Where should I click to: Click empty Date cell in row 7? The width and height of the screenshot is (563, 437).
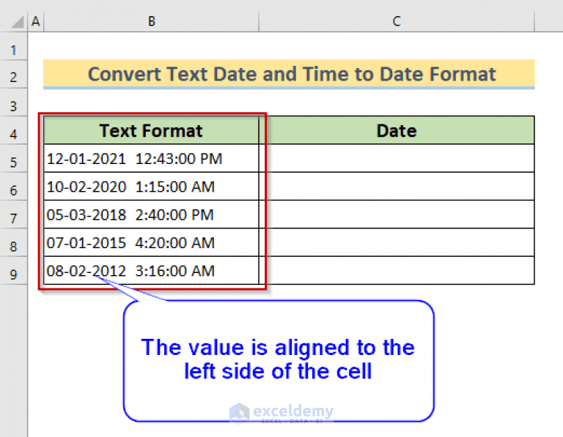point(397,214)
